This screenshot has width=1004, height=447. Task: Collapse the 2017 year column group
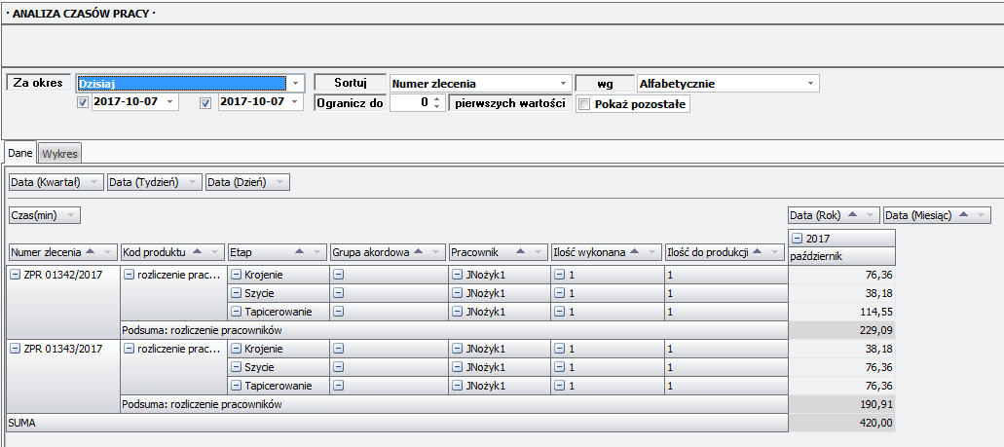point(797,239)
